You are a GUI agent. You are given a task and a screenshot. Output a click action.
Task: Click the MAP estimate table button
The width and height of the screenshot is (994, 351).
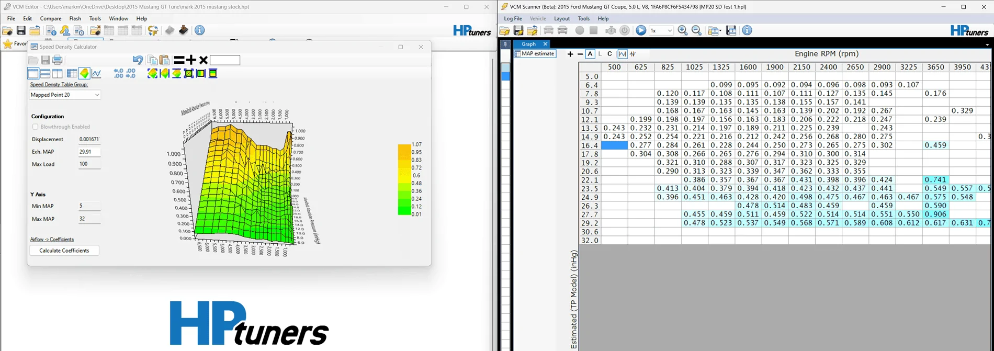[535, 53]
